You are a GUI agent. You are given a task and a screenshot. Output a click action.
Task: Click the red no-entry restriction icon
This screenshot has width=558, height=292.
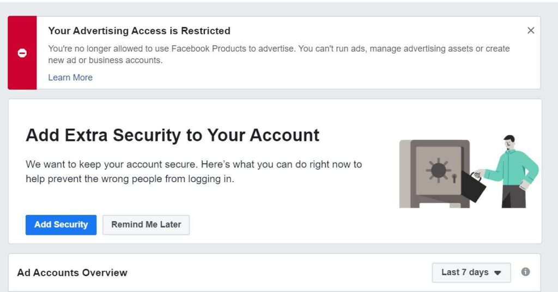[x=22, y=53]
